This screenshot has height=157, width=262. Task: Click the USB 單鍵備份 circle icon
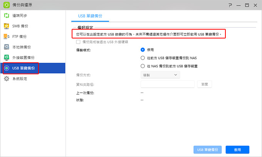pos(7,68)
